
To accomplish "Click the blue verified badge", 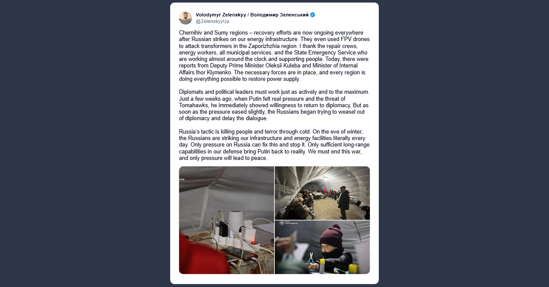I will [x=313, y=15].
